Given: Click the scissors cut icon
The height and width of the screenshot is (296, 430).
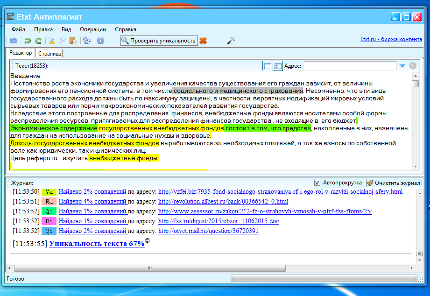Looking at the screenshot, I should coord(52,41).
